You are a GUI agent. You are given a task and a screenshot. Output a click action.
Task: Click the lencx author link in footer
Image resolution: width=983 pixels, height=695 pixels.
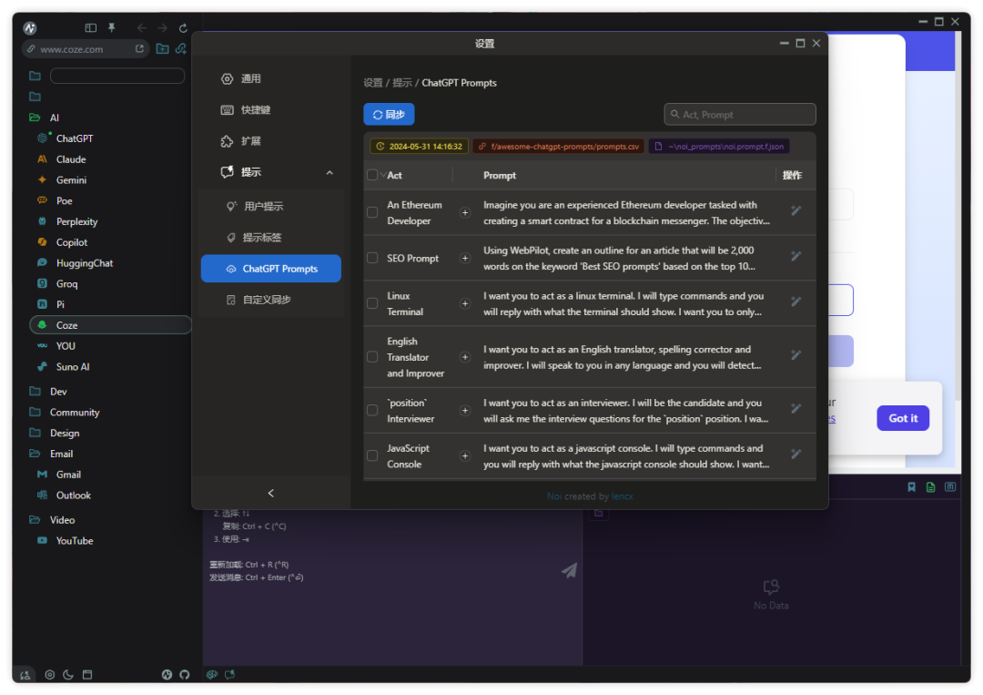click(622, 496)
